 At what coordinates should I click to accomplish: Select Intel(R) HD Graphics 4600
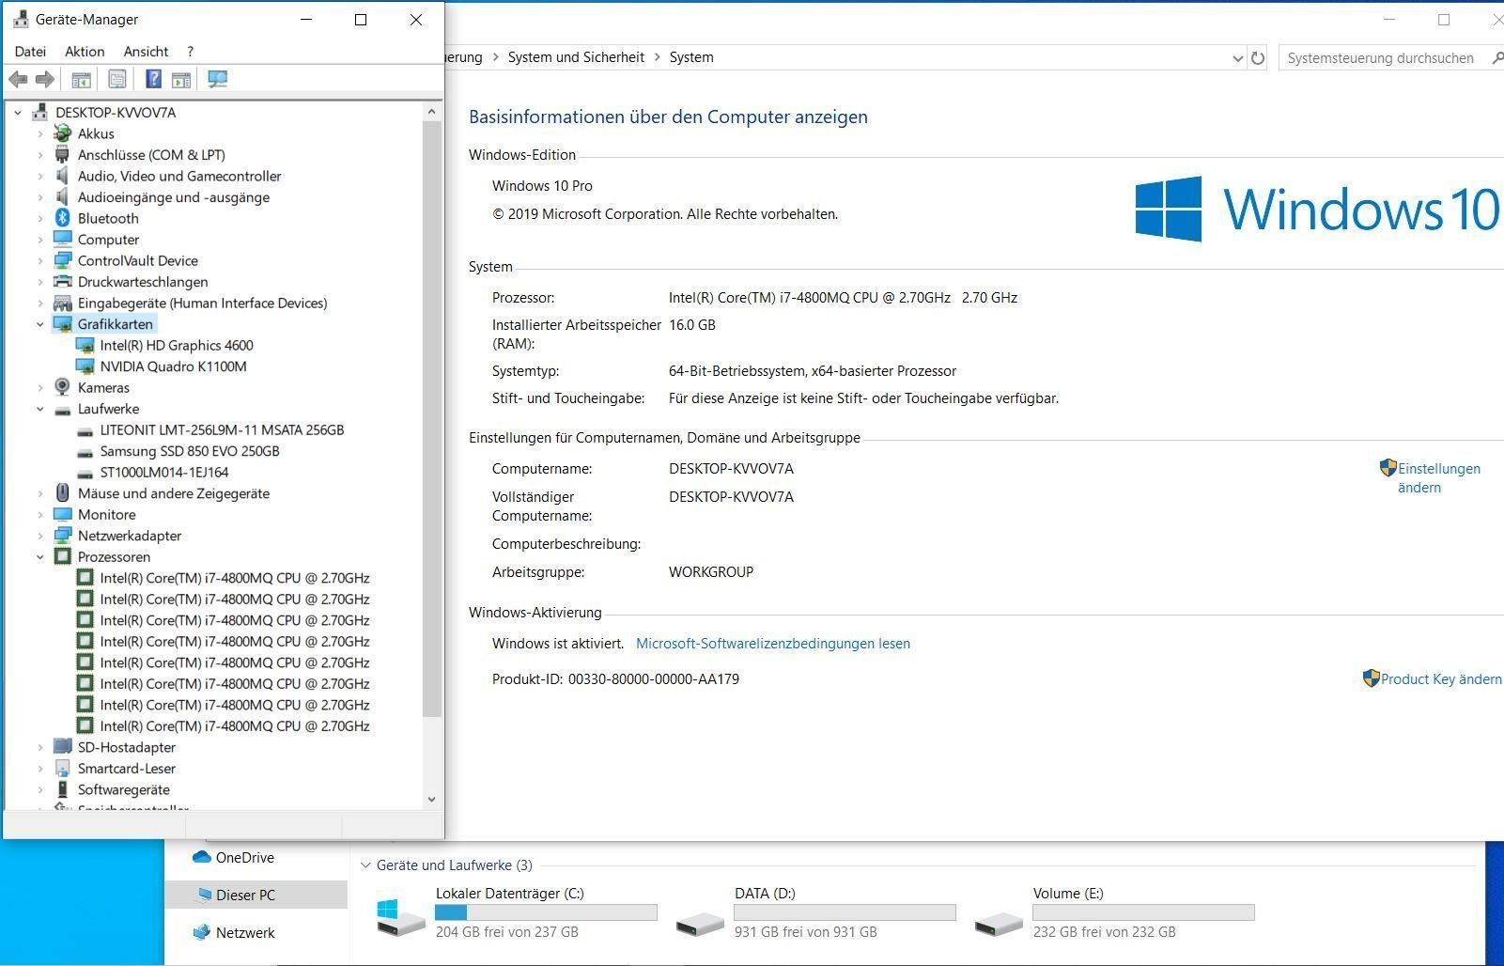[x=177, y=345]
